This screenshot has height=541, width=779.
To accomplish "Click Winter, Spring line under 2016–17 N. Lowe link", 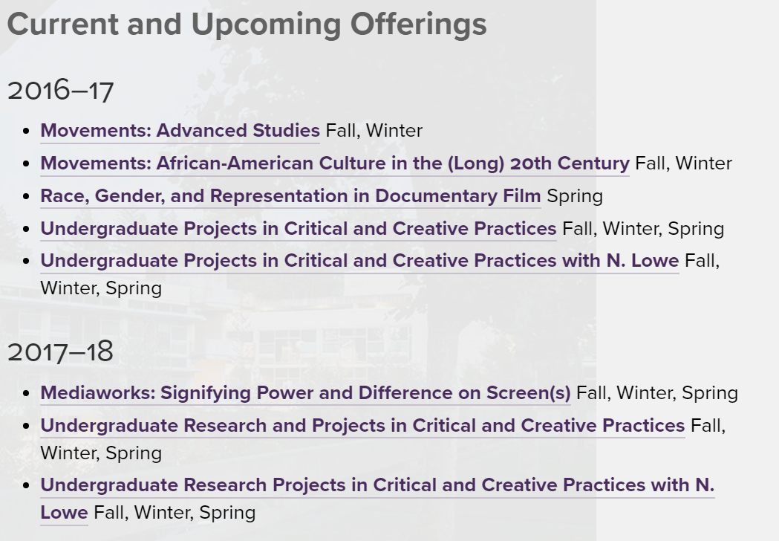I will click(x=101, y=289).
